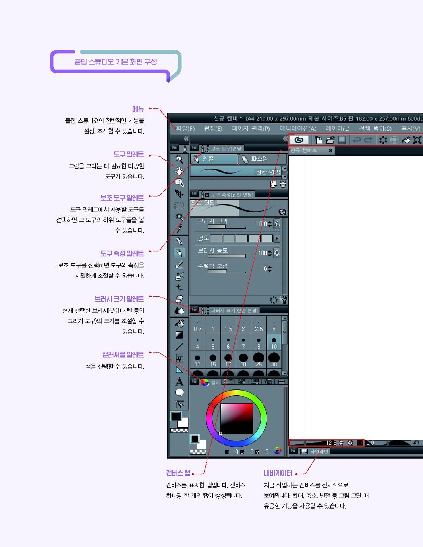Select the Gradient tool
The image size is (423, 547).
[179, 335]
